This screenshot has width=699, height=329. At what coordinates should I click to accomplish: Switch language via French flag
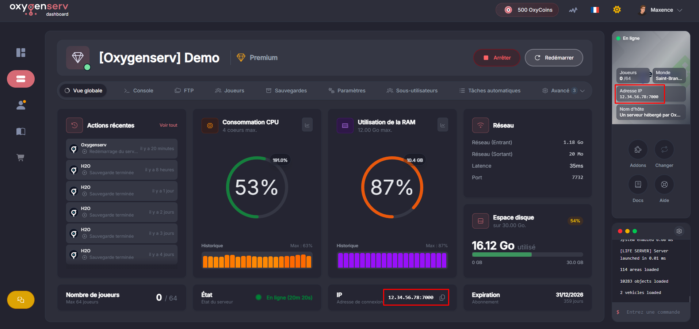point(595,10)
